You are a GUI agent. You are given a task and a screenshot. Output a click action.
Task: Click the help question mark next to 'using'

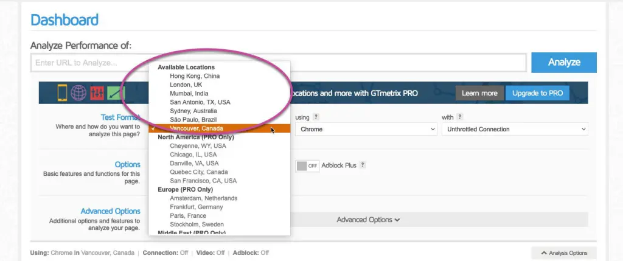click(316, 117)
